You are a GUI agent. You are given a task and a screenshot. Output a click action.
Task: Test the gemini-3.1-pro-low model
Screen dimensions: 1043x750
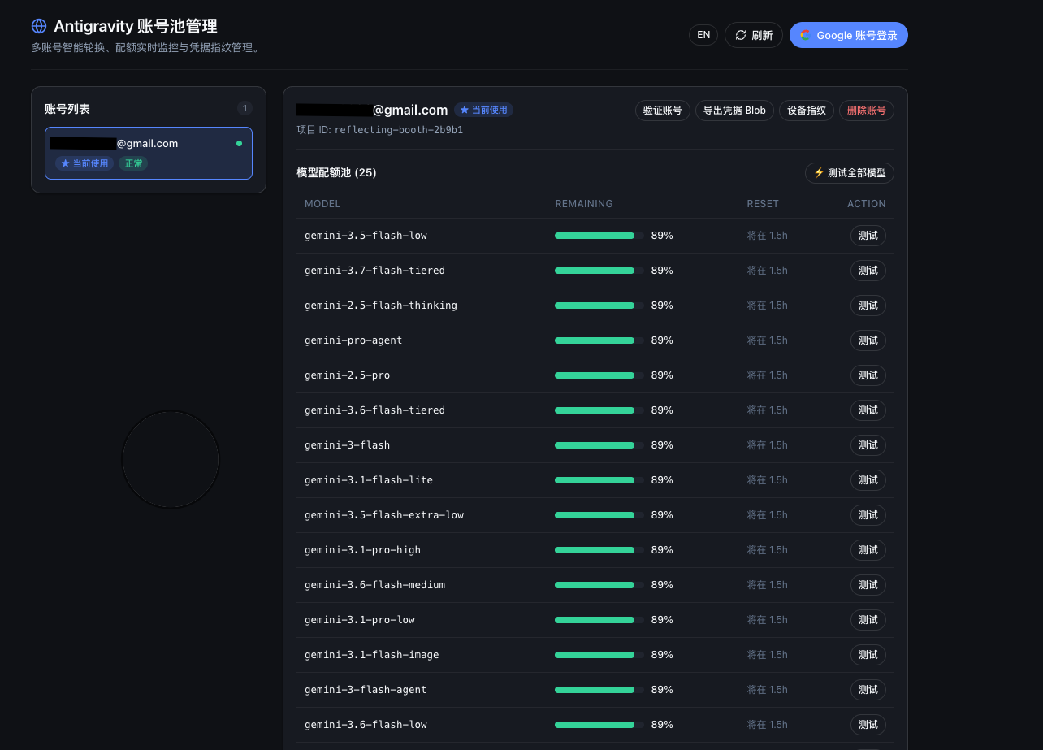click(868, 620)
